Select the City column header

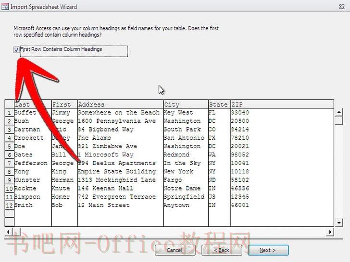pyautogui.click(x=186, y=104)
